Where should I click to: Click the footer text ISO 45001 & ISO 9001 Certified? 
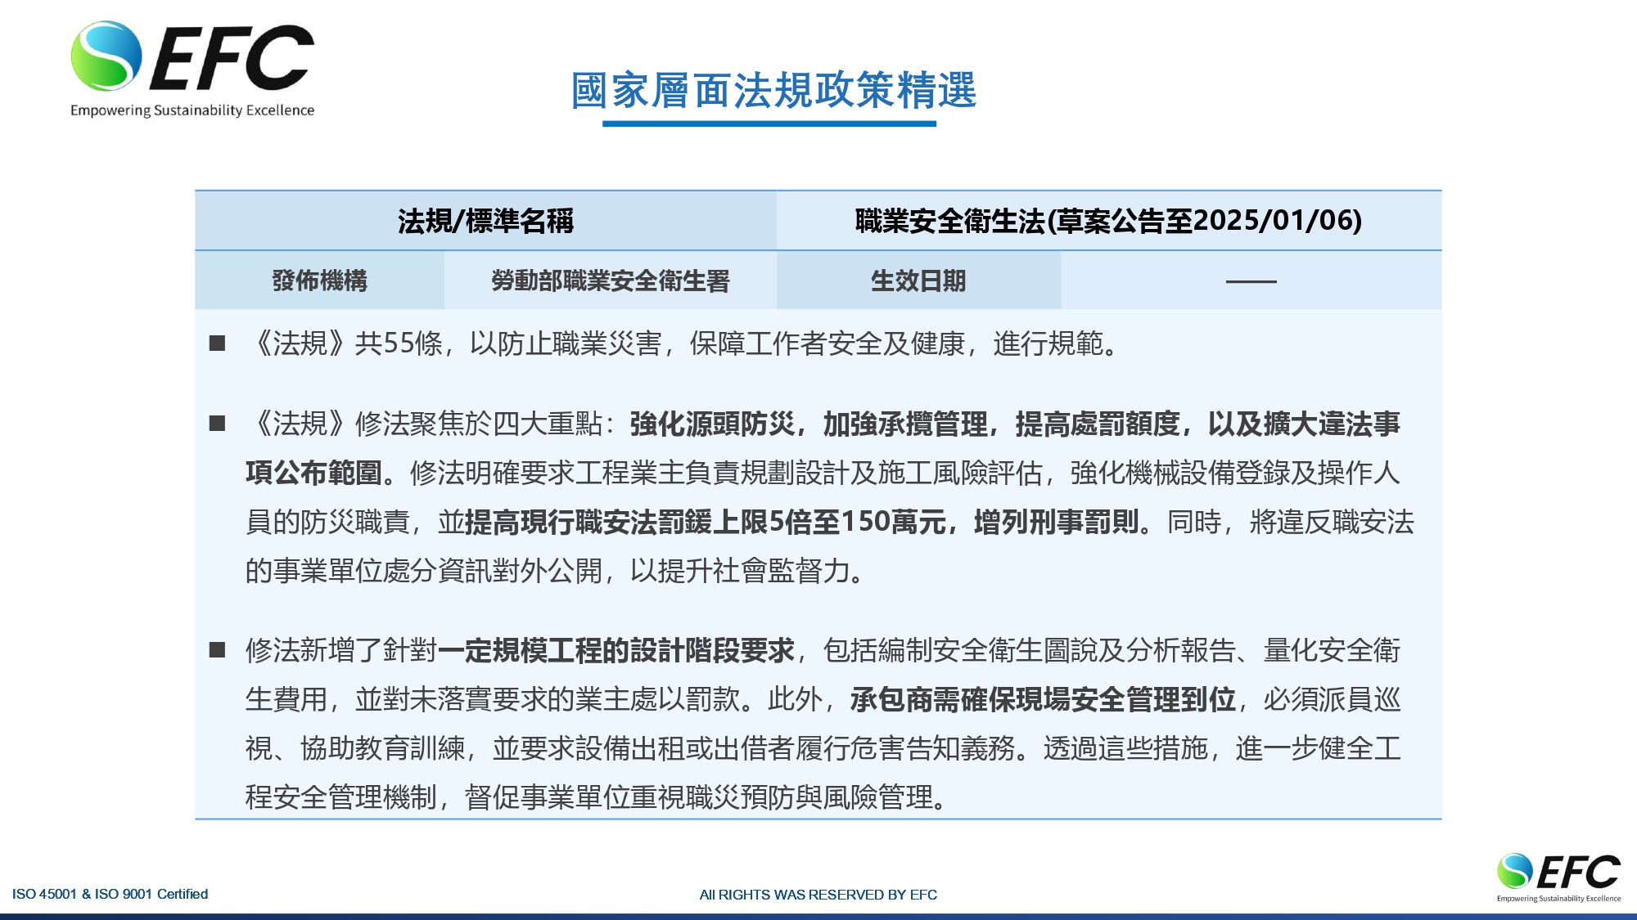click(x=110, y=894)
